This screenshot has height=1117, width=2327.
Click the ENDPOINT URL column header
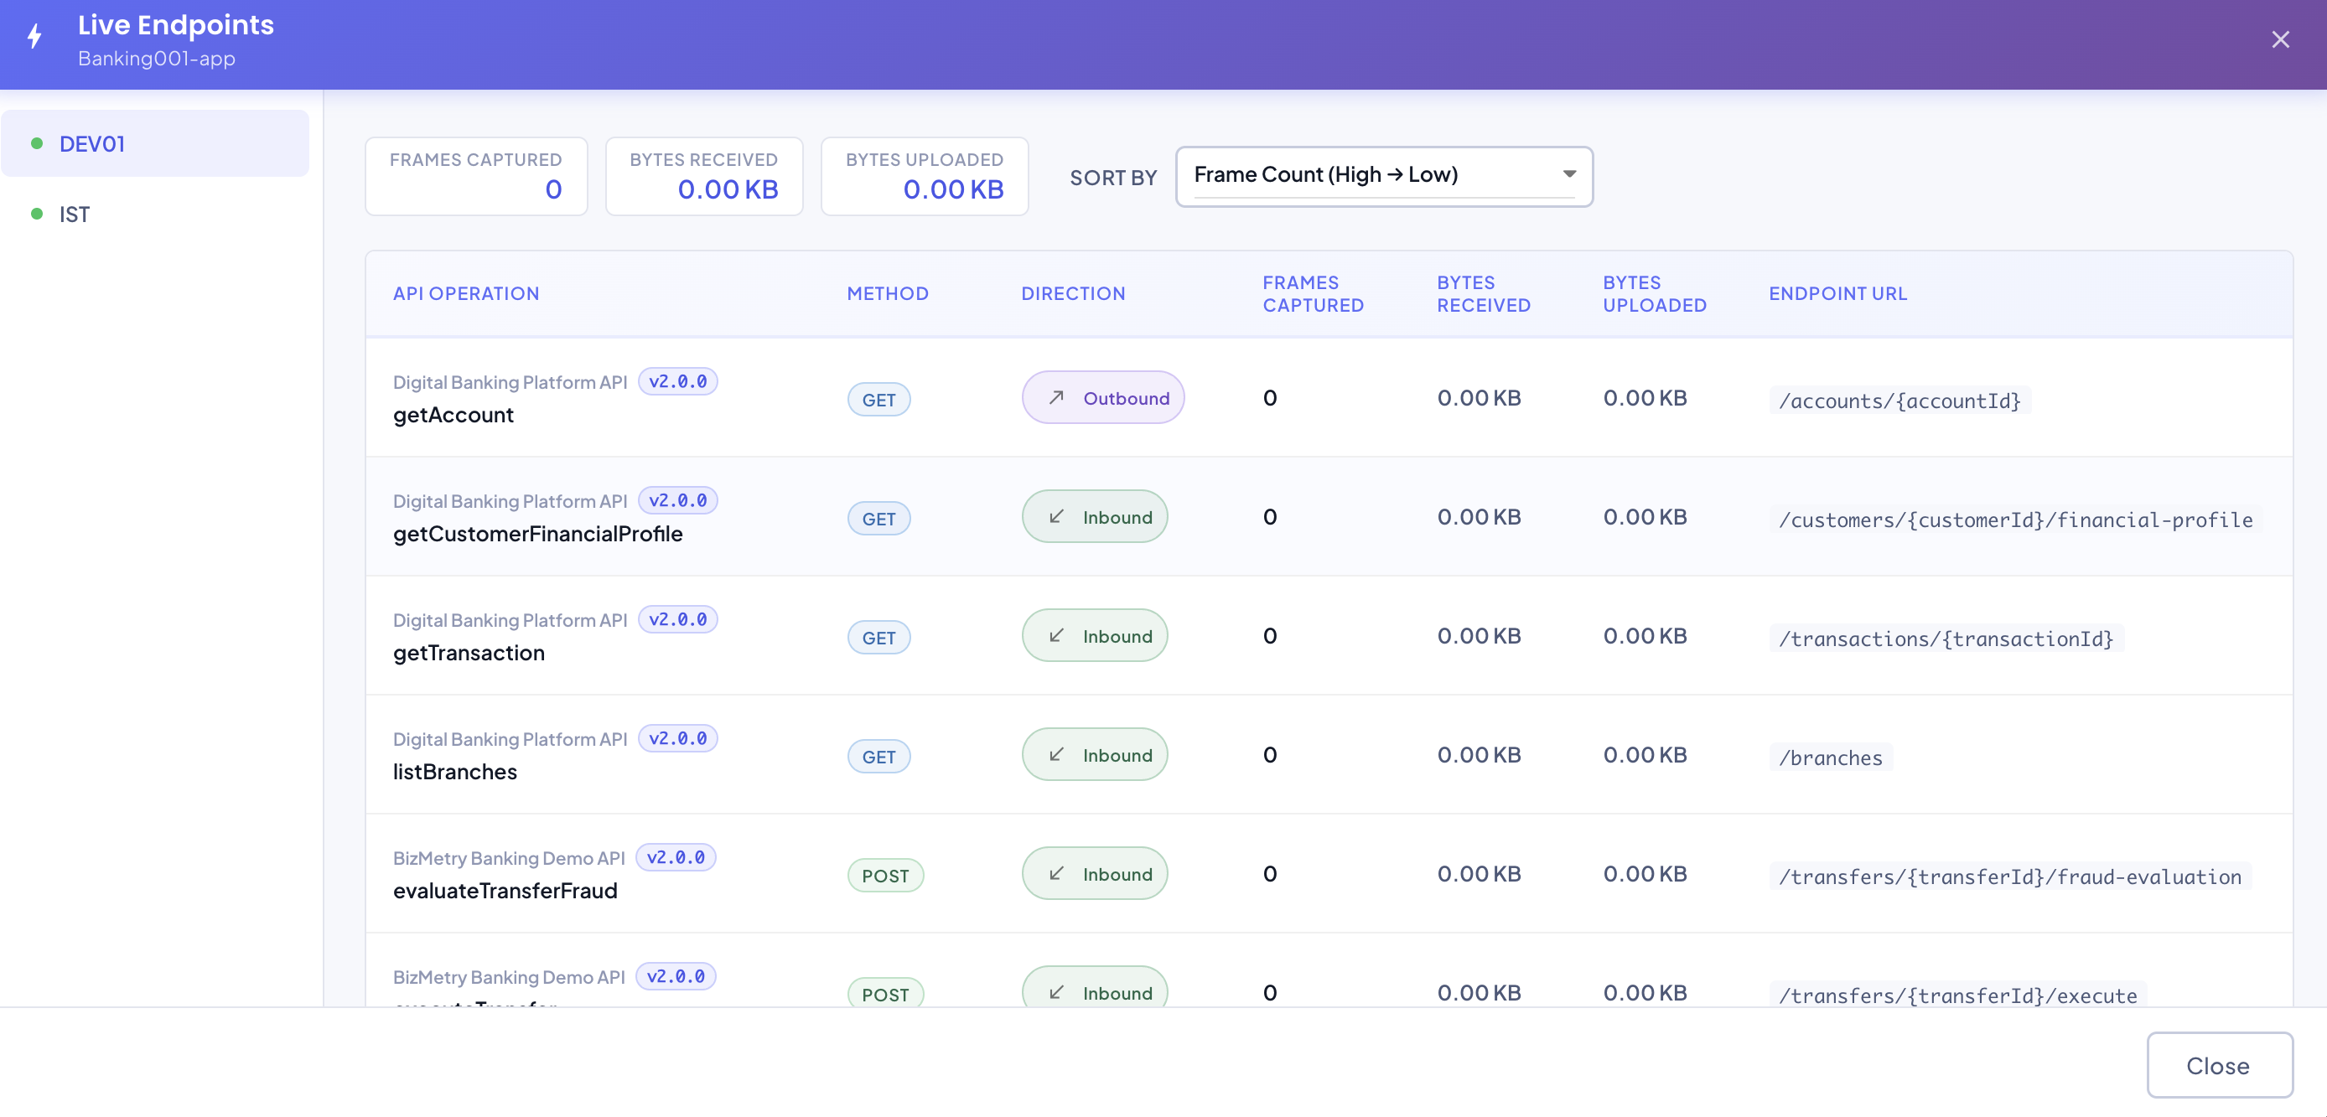[x=1837, y=293]
